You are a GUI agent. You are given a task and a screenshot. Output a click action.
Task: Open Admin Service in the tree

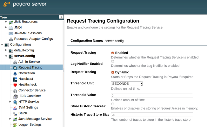click(x=29, y=62)
